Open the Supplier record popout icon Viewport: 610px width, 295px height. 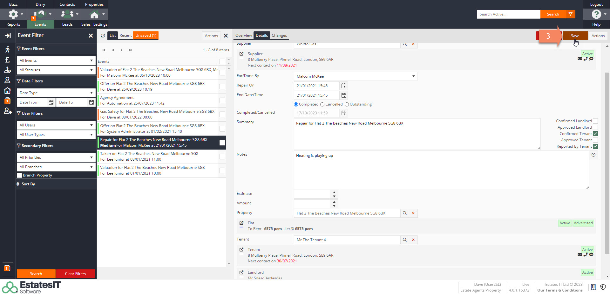pos(241,54)
